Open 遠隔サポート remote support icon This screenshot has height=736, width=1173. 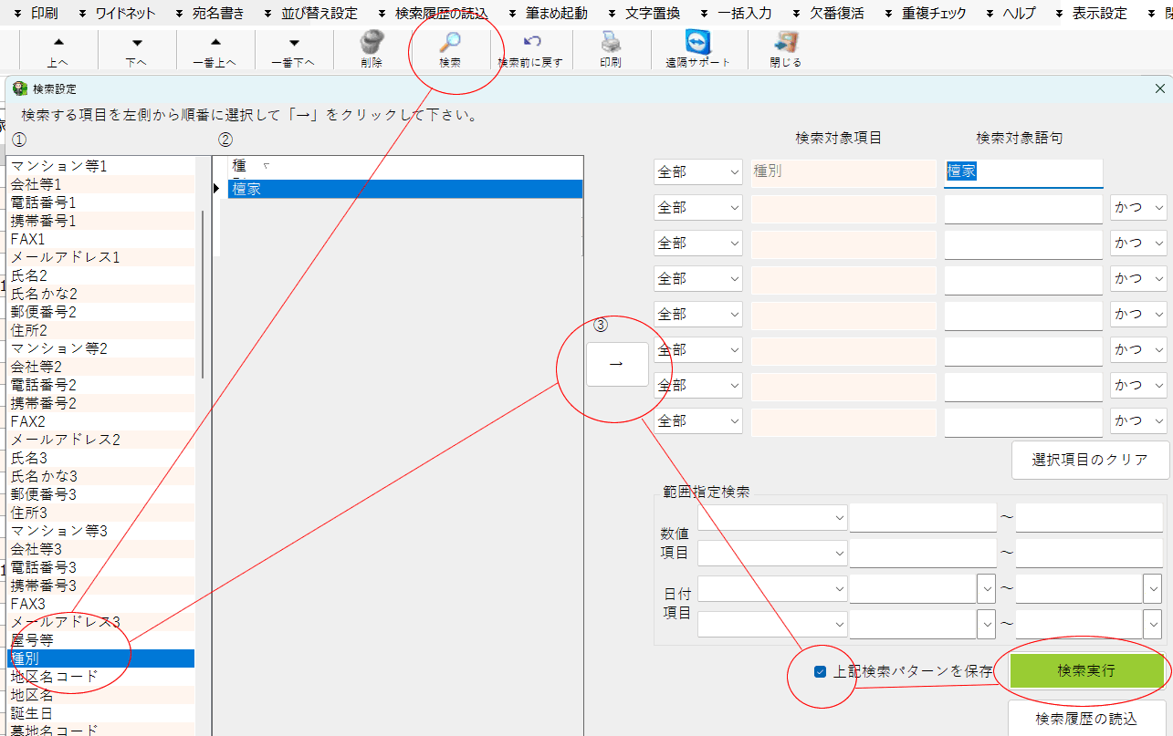(697, 44)
